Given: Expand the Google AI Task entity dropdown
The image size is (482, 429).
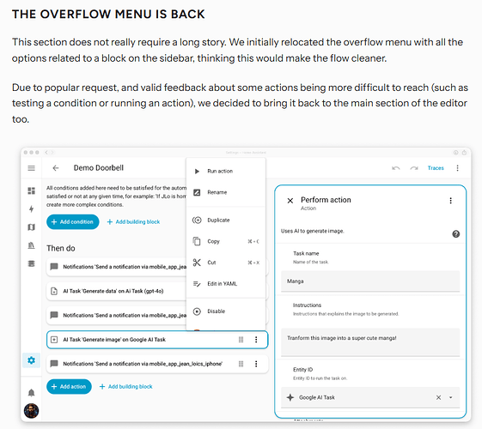Looking at the screenshot, I should coord(451,397).
